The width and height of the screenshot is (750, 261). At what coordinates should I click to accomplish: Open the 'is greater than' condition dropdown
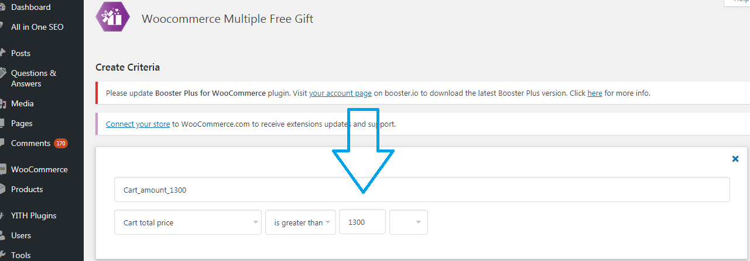301,222
